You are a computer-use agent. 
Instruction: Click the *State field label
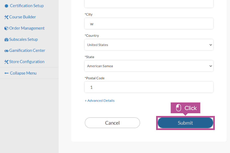[x=90, y=57]
